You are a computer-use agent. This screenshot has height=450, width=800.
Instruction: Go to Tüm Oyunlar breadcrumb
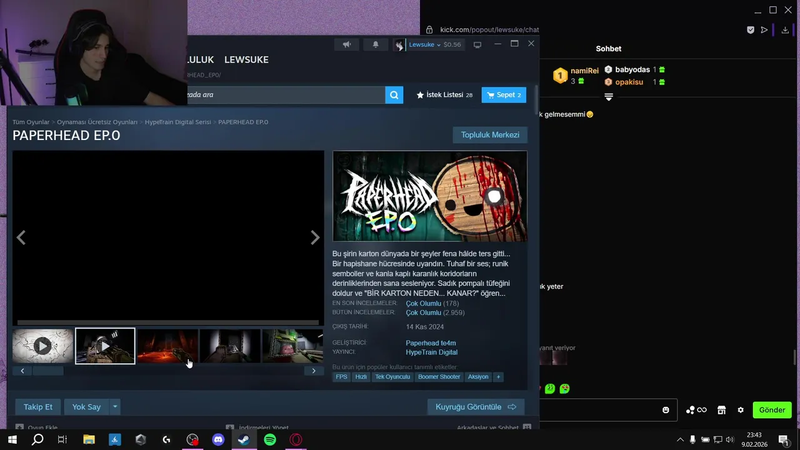click(x=31, y=122)
